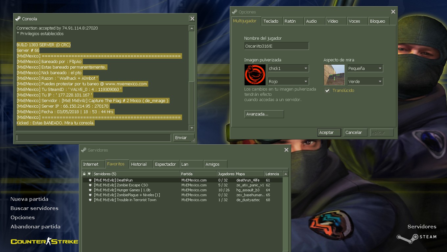The image size is (447, 252).
Task: Open Opciones from main menu
Action: click(23, 217)
